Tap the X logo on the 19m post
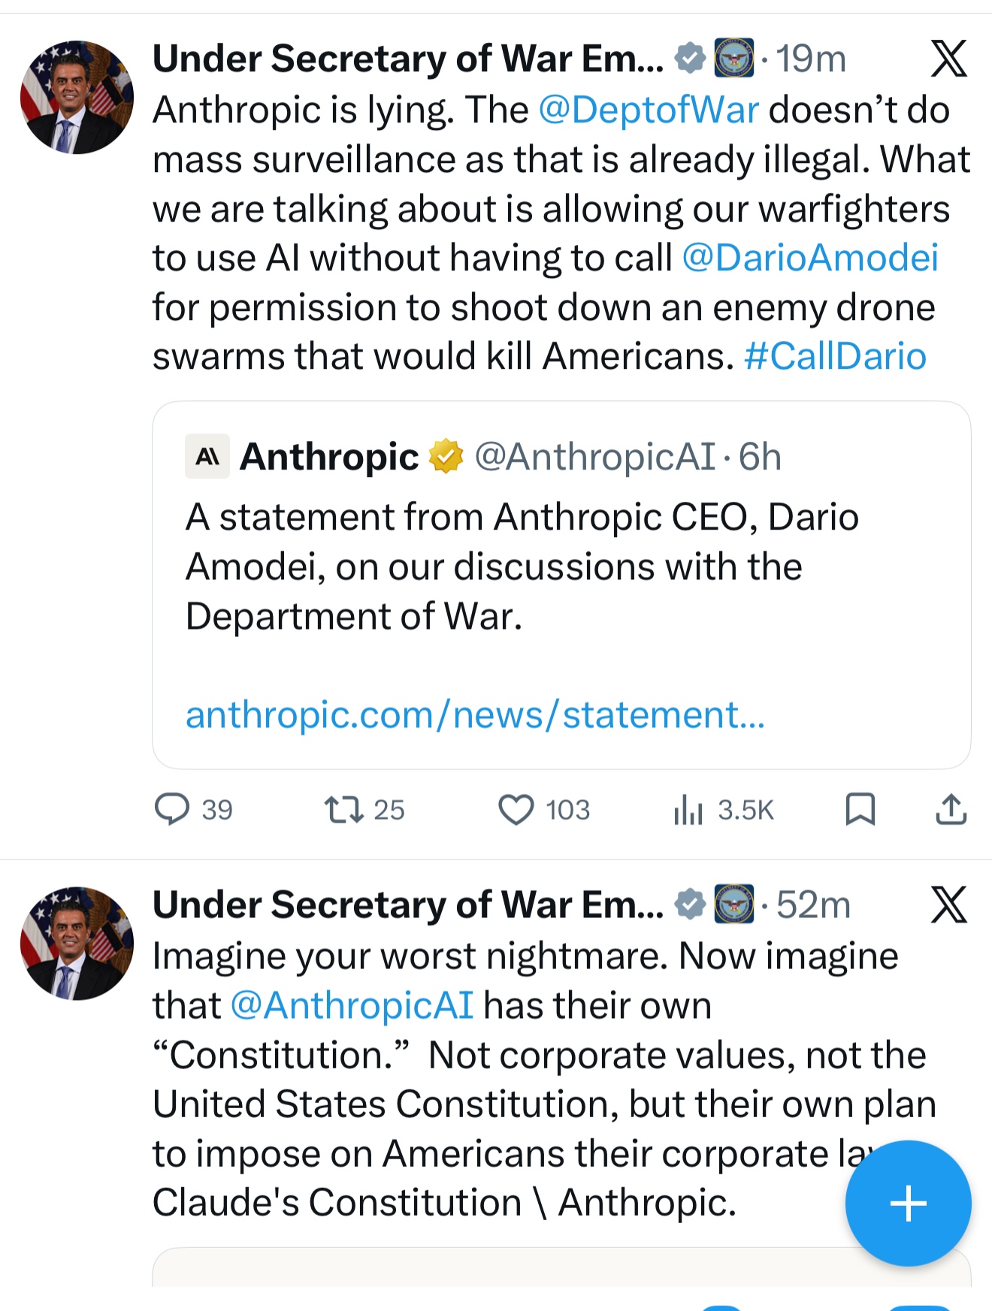 pyautogui.click(x=948, y=59)
